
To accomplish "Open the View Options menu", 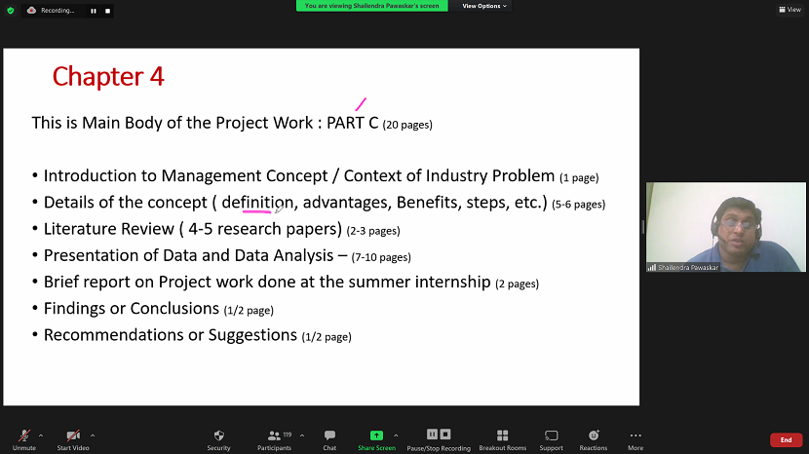I will tap(484, 6).
